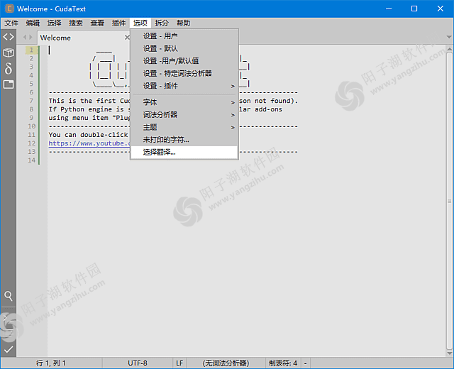454x369 pixels.
Task: Open the 文件 menu
Action: pyautogui.click(x=11, y=23)
